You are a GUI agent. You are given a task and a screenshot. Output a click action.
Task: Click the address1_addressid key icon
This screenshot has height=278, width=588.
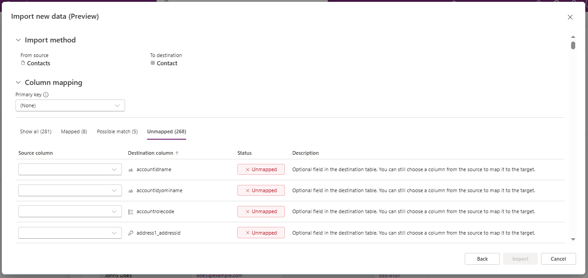131,233
